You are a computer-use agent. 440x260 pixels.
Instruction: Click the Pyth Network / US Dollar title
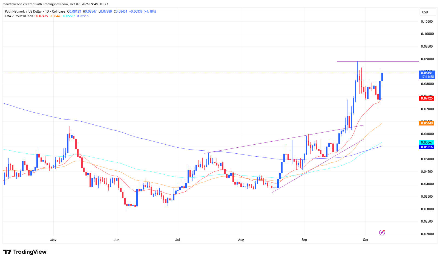tap(23, 11)
